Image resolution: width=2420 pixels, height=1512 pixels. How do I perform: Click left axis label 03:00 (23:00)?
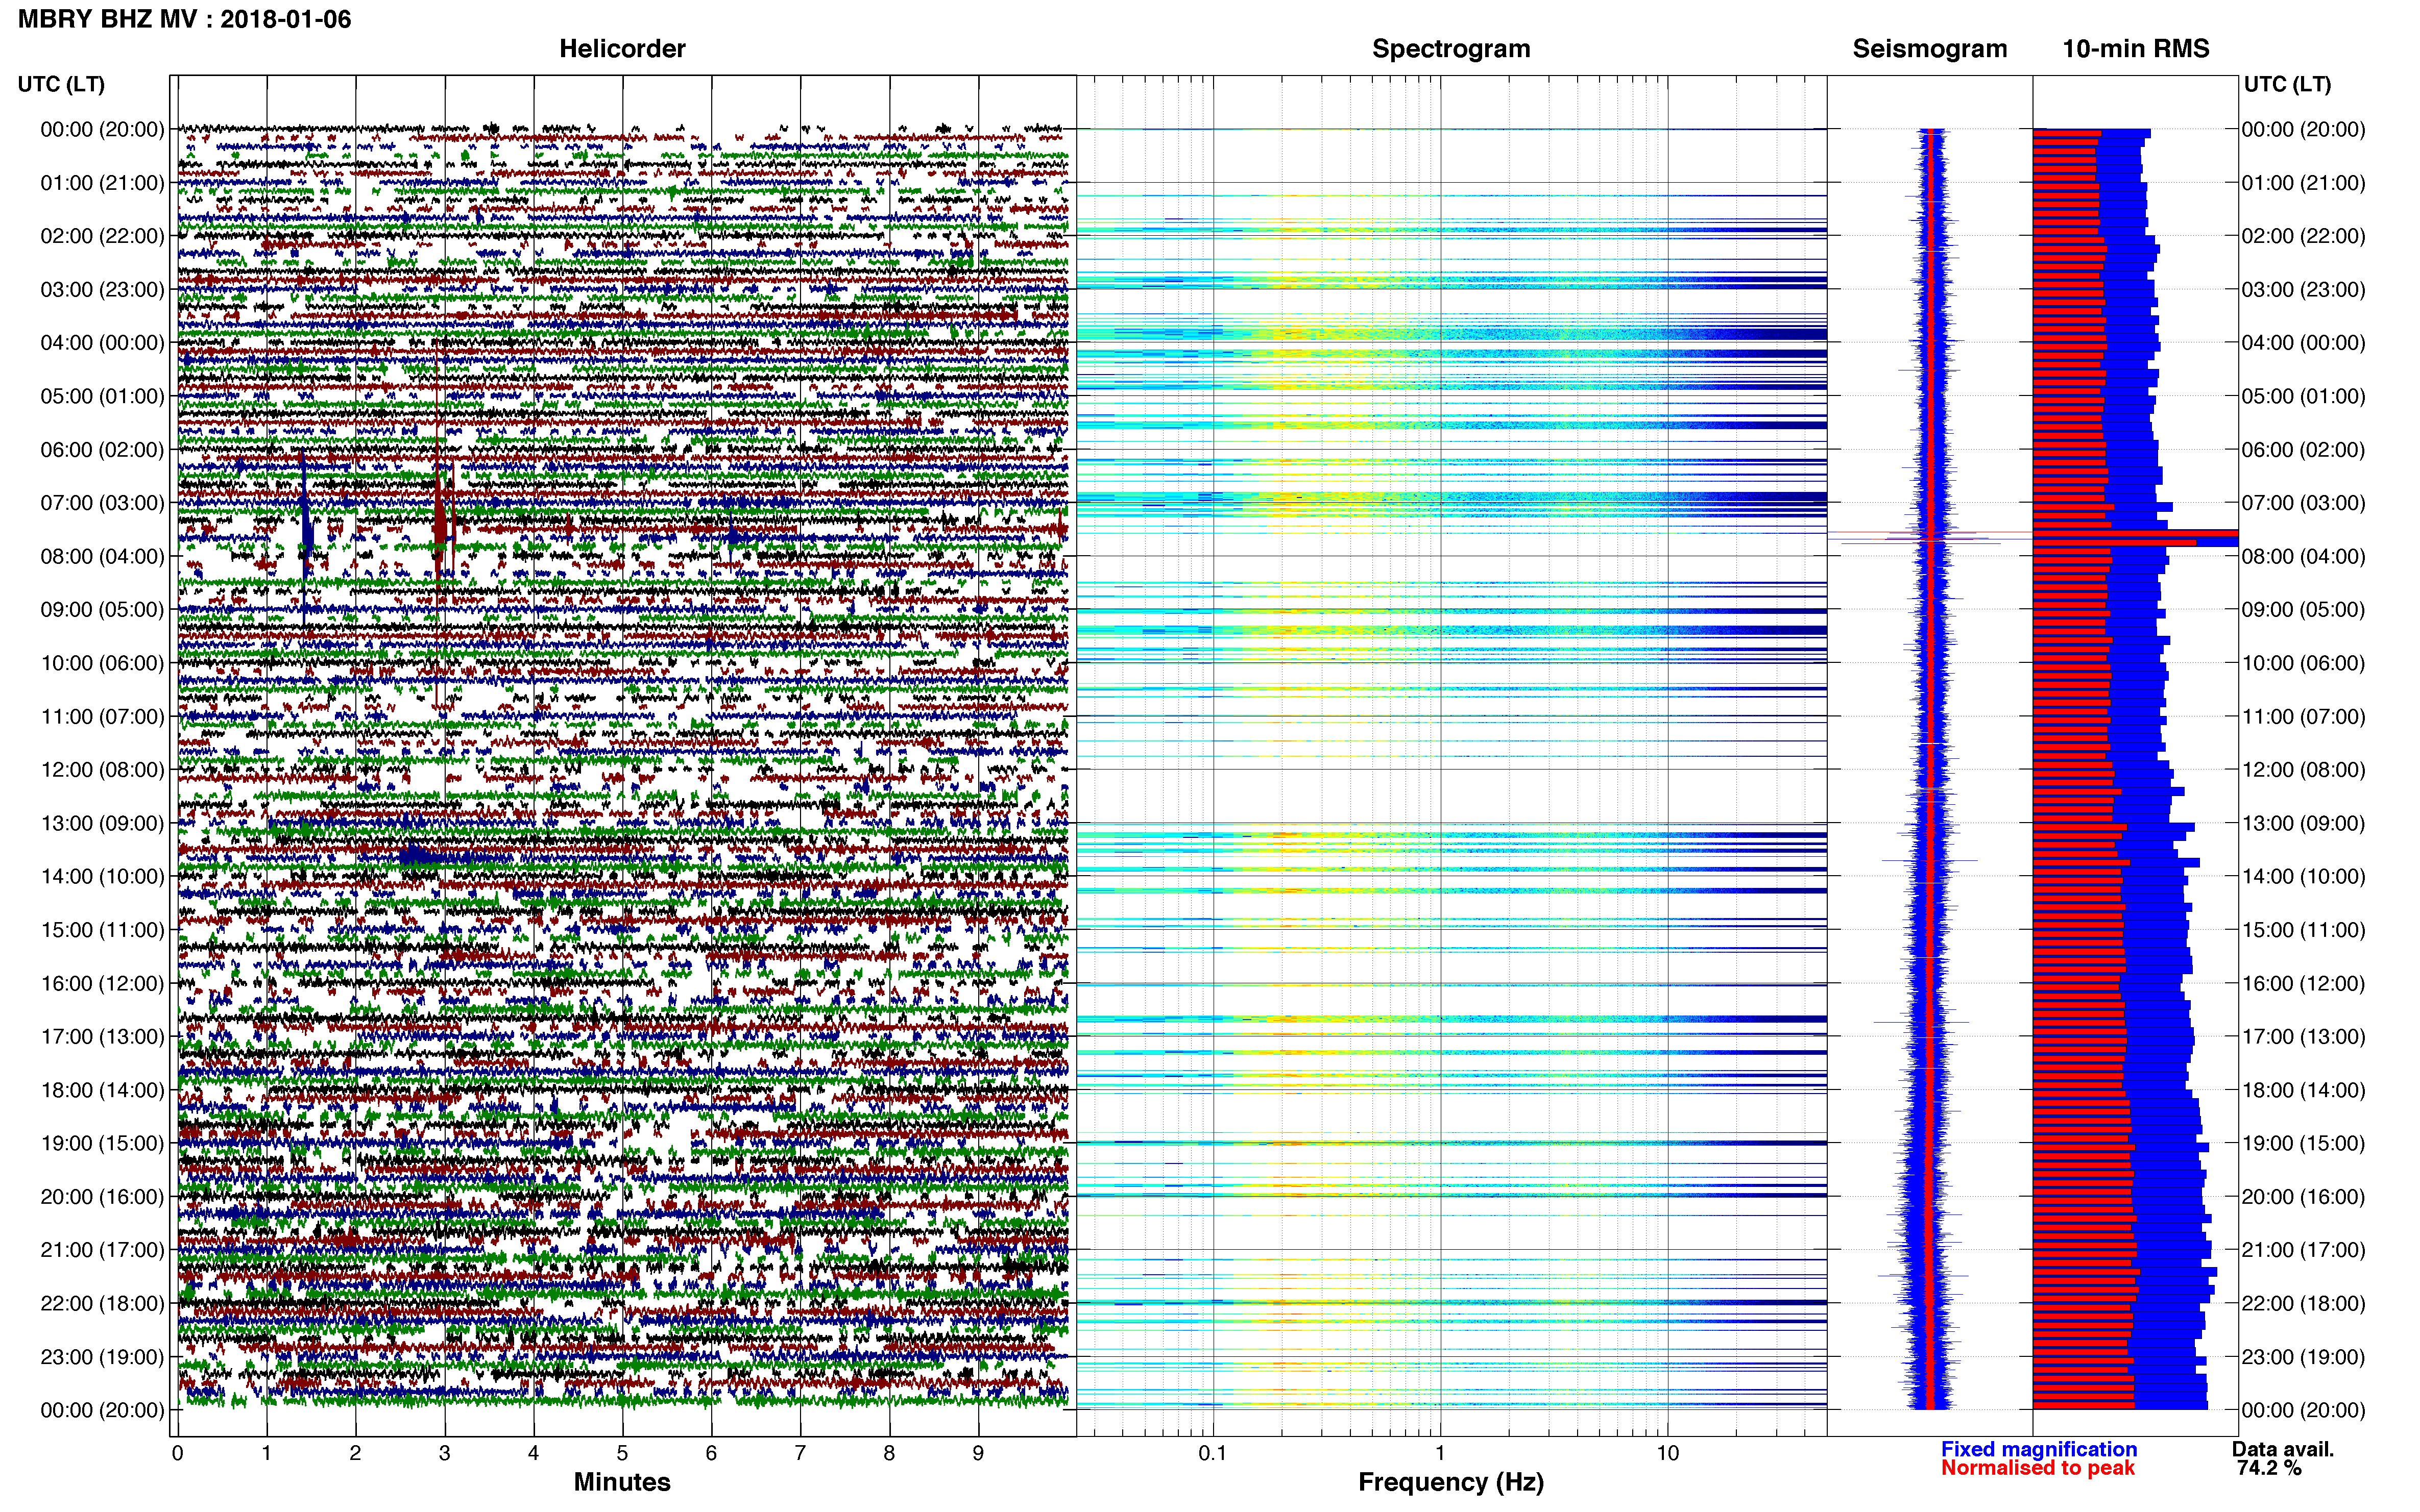pos(102,289)
